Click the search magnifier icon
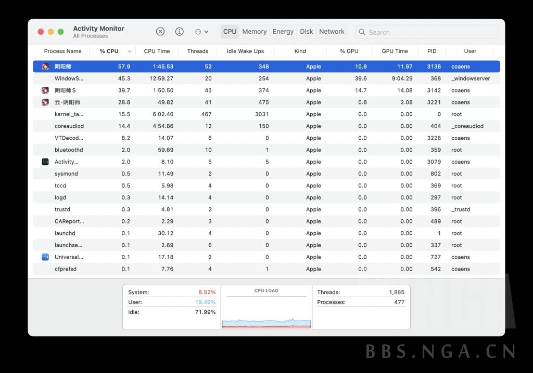 click(x=362, y=32)
